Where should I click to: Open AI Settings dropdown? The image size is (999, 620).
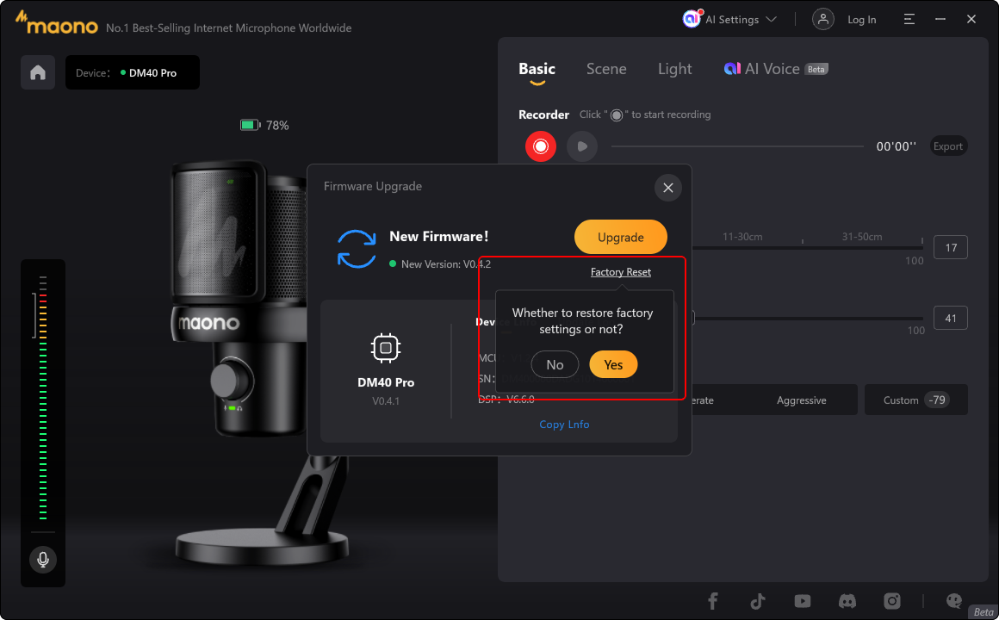(729, 19)
